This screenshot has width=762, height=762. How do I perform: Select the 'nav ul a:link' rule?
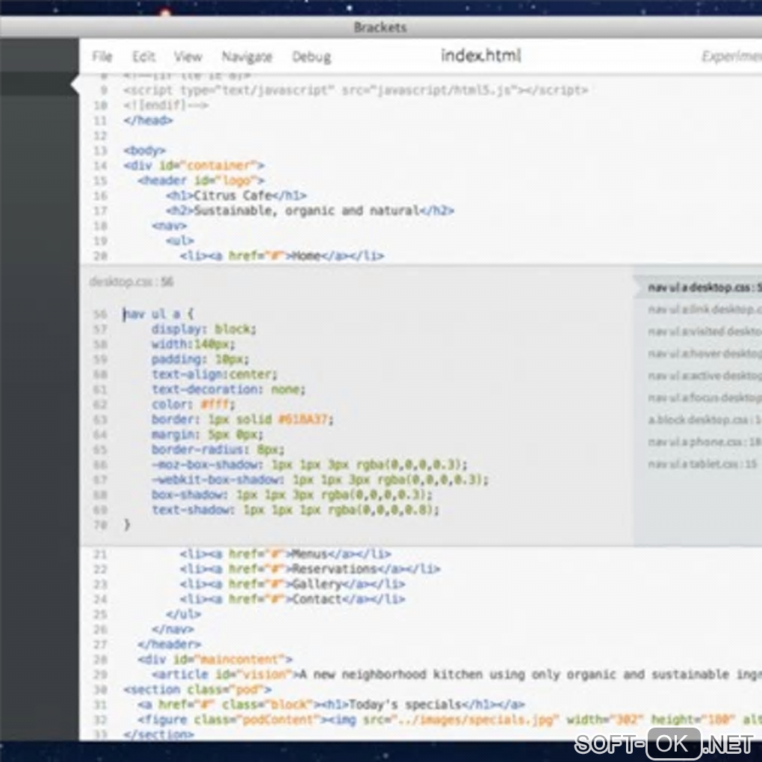pyautogui.click(x=702, y=309)
